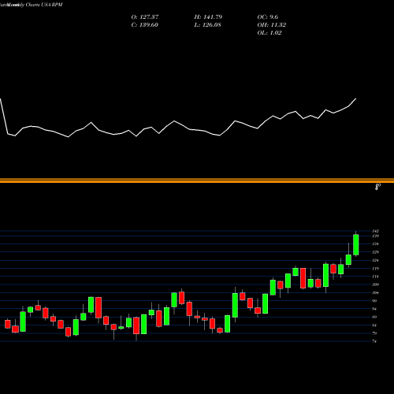Click the 'OC: 9.6' reading

tap(268, 17)
